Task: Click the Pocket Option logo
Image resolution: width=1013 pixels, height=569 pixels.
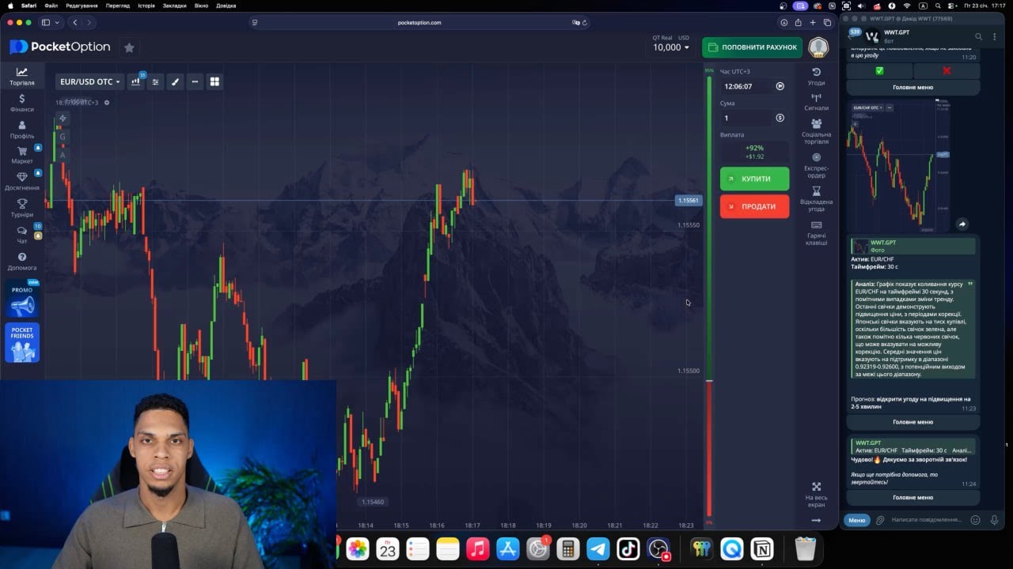Action: point(60,47)
